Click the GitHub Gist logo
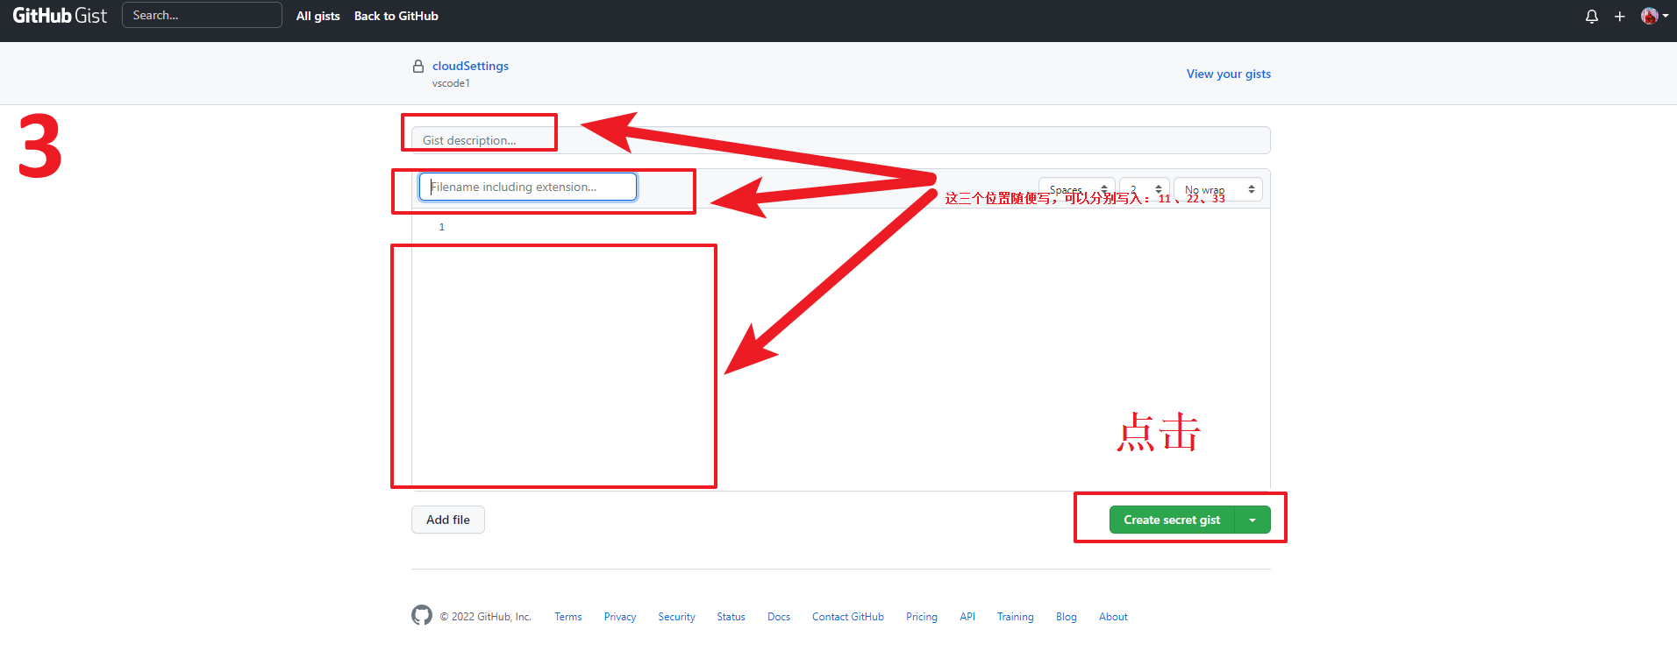Screen dimensions: 1677x658 tap(60, 16)
